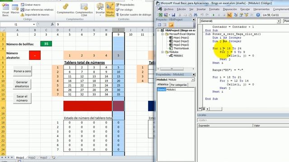Open Visual Basic from Excel ribbon
The height and width of the screenshot is (162, 289).
[x=5, y=10]
